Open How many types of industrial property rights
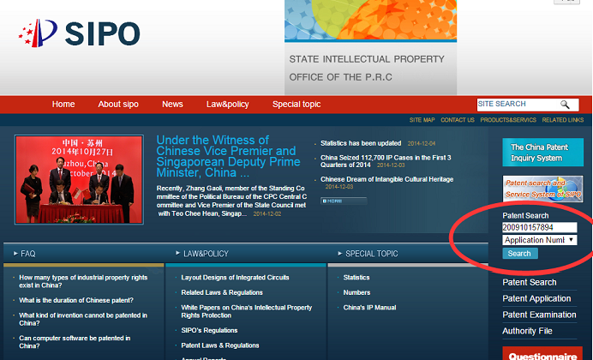Viewport: 593px width, 360px height. coord(83,281)
